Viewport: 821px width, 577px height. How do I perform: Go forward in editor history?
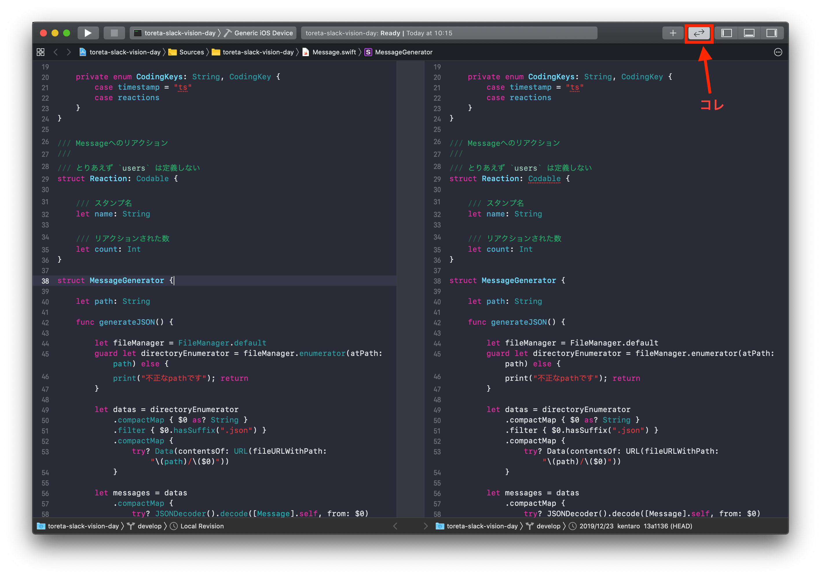69,52
